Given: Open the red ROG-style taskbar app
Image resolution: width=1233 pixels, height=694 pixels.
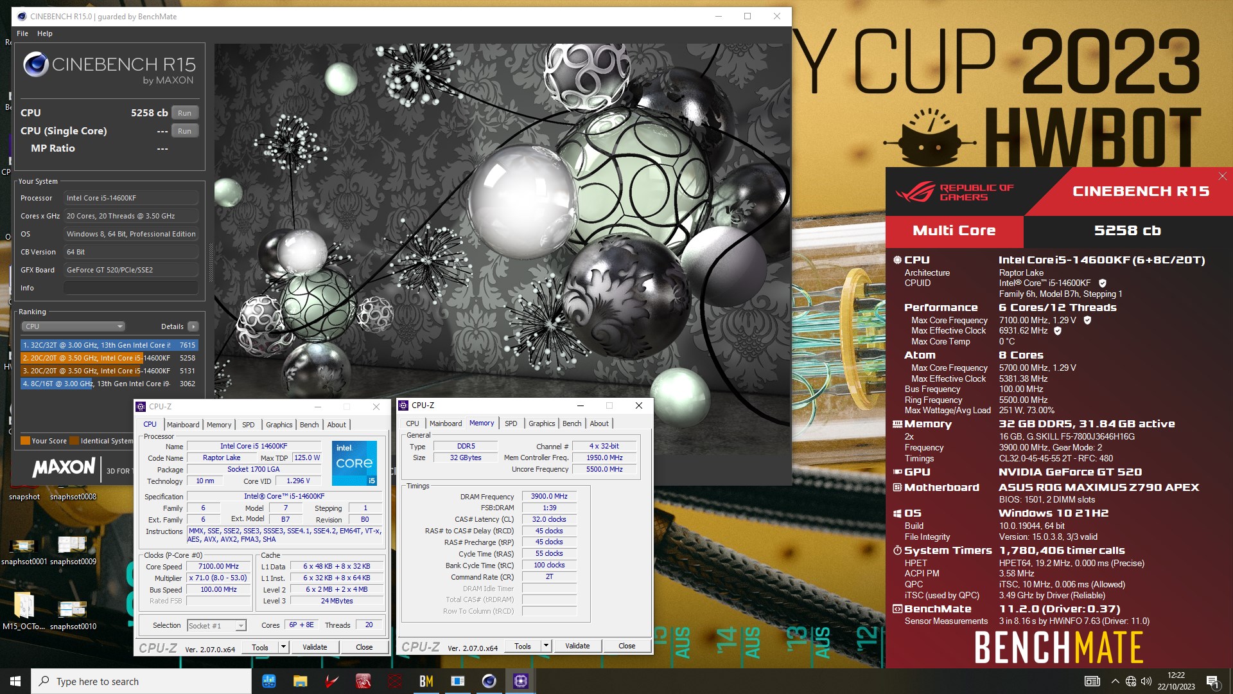Looking at the screenshot, I should (363, 681).
